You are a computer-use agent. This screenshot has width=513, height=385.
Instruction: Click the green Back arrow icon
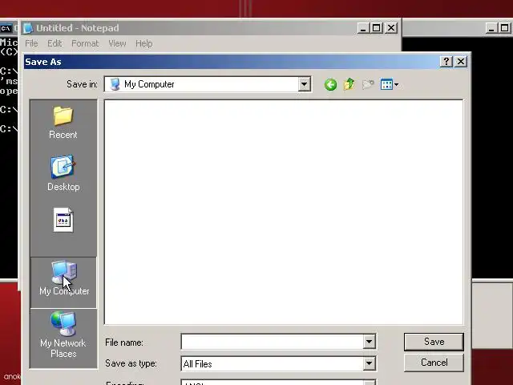[330, 85]
